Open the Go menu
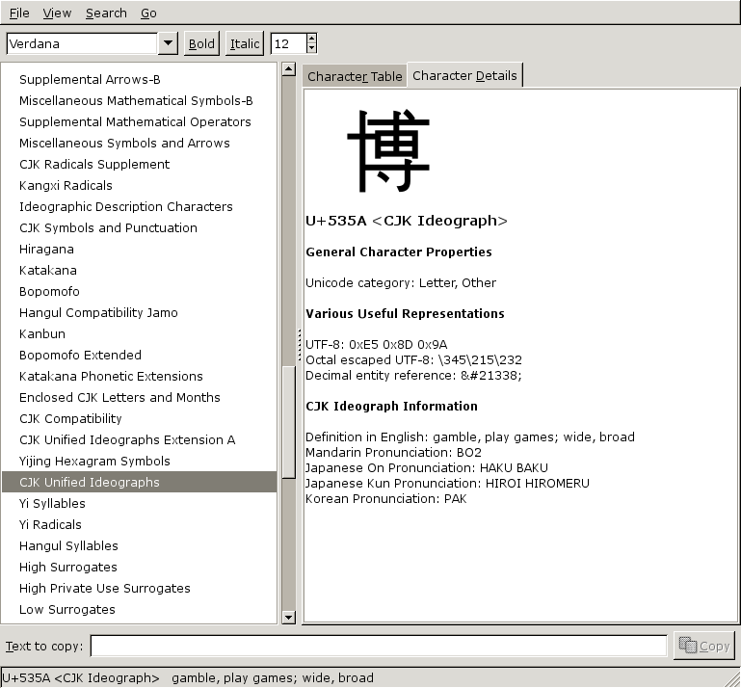Image resolution: width=741 pixels, height=688 pixels. 148,13
